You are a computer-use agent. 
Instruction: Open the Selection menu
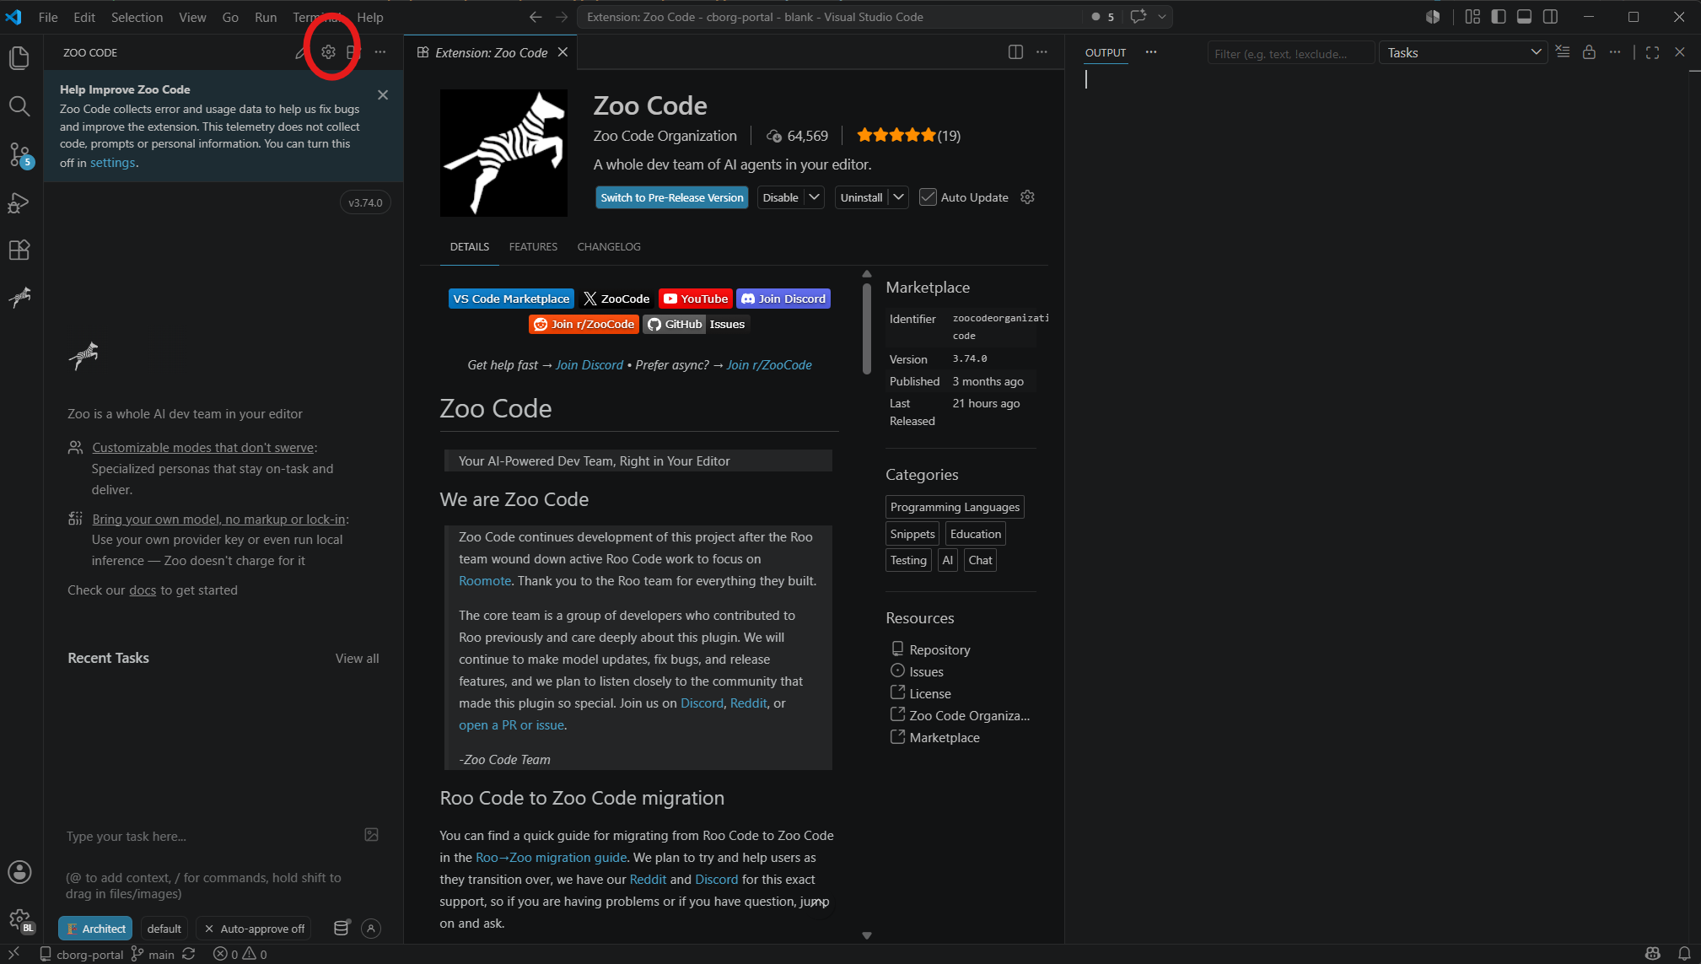point(137,17)
